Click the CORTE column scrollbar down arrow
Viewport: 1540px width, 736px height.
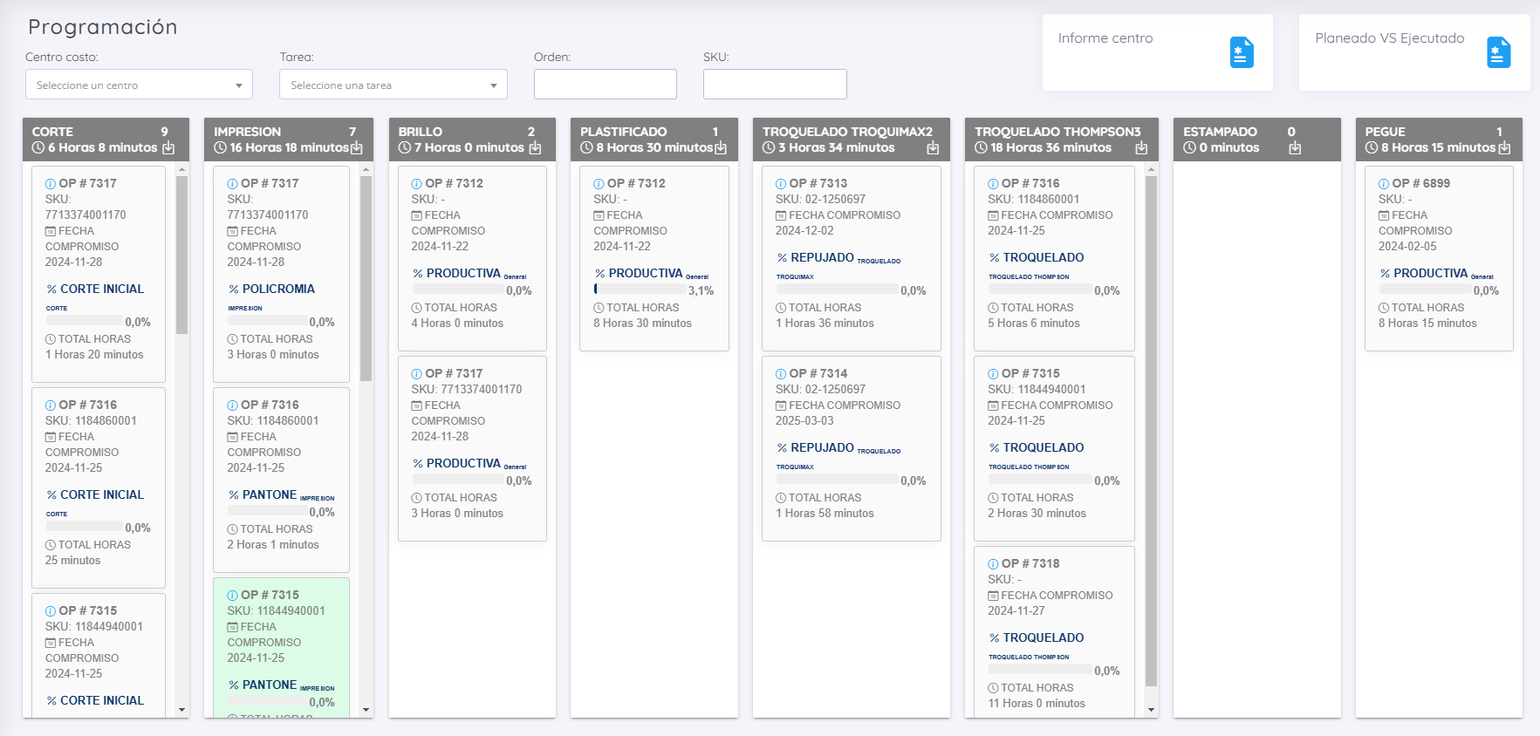click(x=181, y=710)
